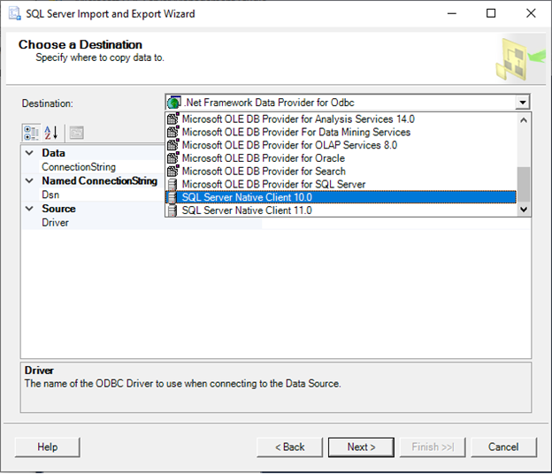Click the provider list scrollbar thumb
552x474 pixels.
[524, 184]
